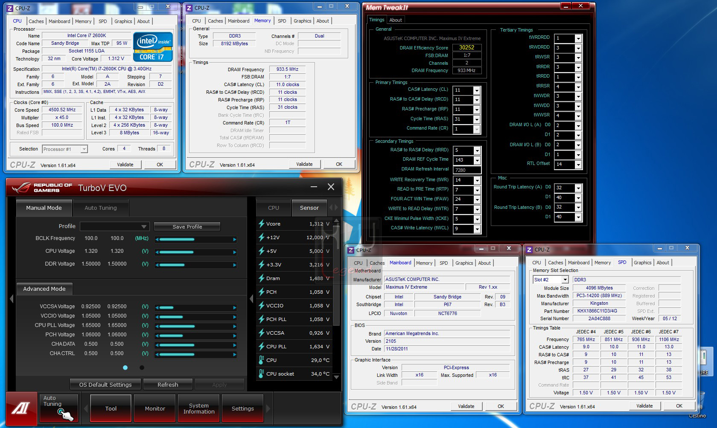Click the increase arrow of DDR Voltage slider
The image size is (717, 428).
pos(235,265)
